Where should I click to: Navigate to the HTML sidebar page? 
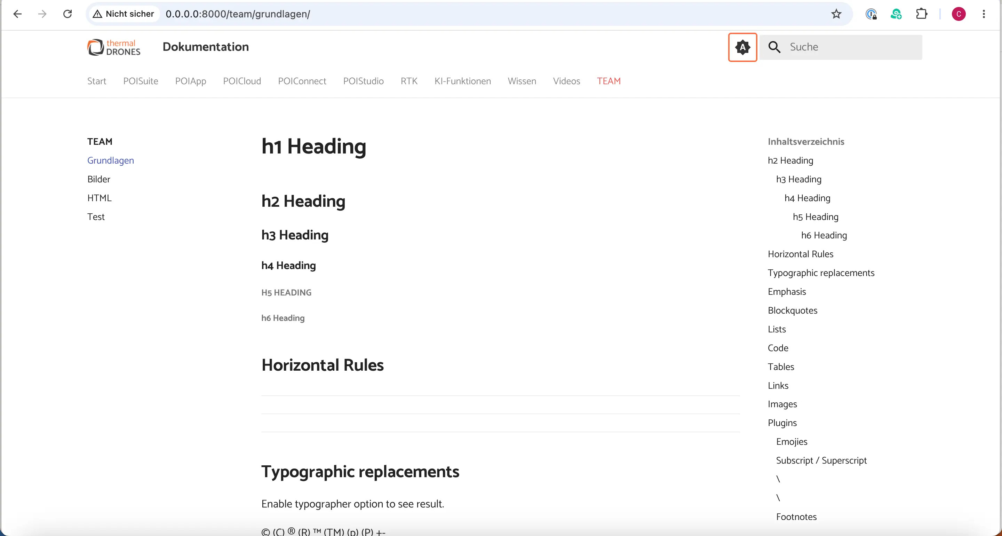click(99, 198)
